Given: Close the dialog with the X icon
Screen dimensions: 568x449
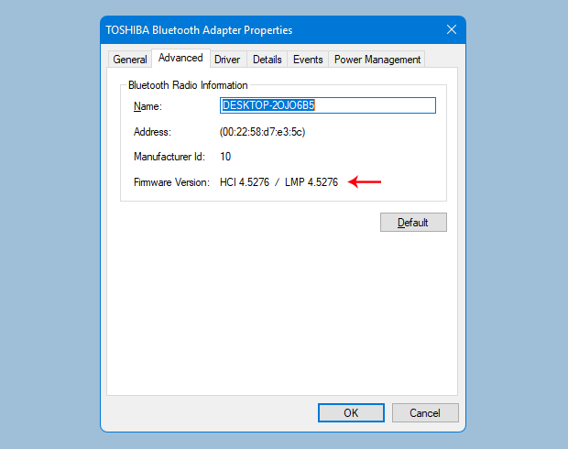Looking at the screenshot, I should pyautogui.click(x=451, y=29).
